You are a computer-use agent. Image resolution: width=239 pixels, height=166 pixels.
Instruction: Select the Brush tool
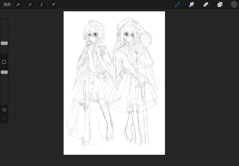(177, 5)
